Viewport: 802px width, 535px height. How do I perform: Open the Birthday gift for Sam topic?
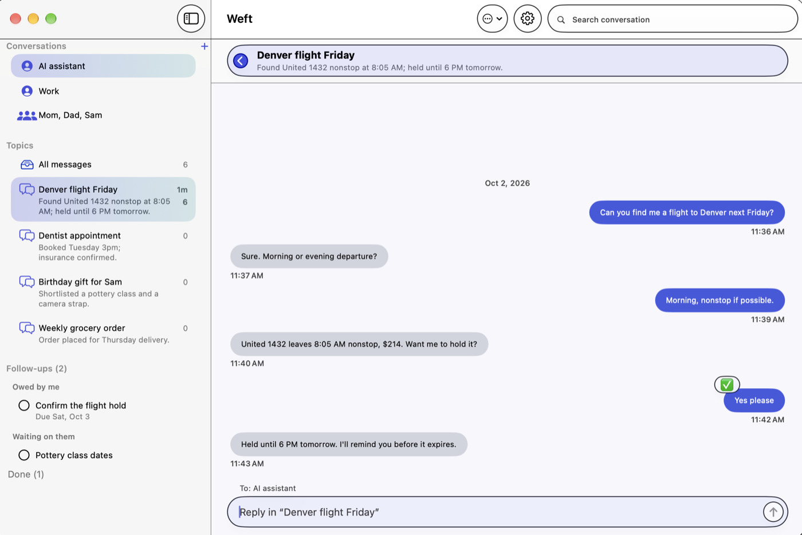click(x=103, y=292)
